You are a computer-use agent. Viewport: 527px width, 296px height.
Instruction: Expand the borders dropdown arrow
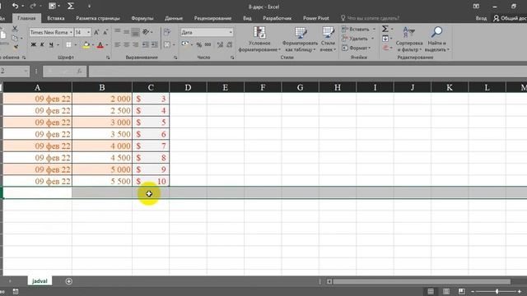[75, 44]
